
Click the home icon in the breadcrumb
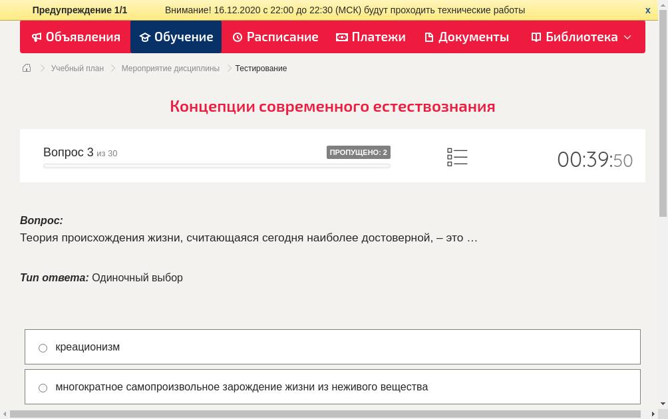[x=26, y=68]
